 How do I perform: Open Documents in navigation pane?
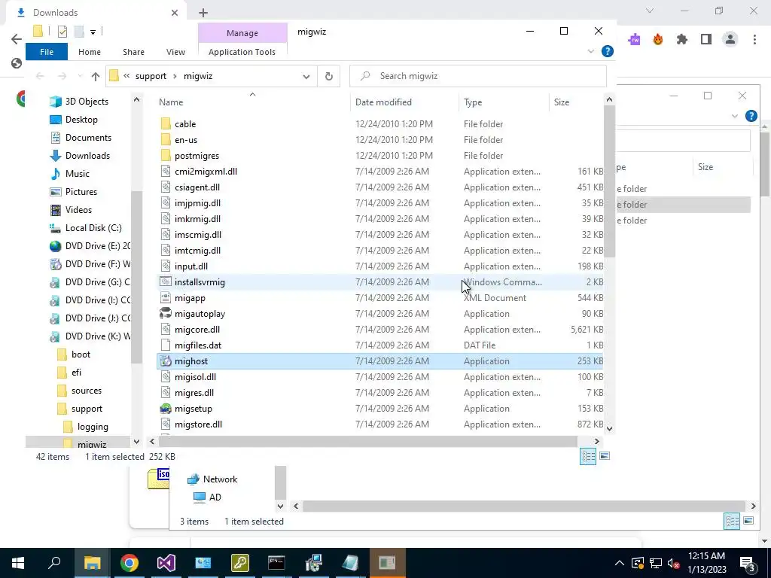coord(88,138)
